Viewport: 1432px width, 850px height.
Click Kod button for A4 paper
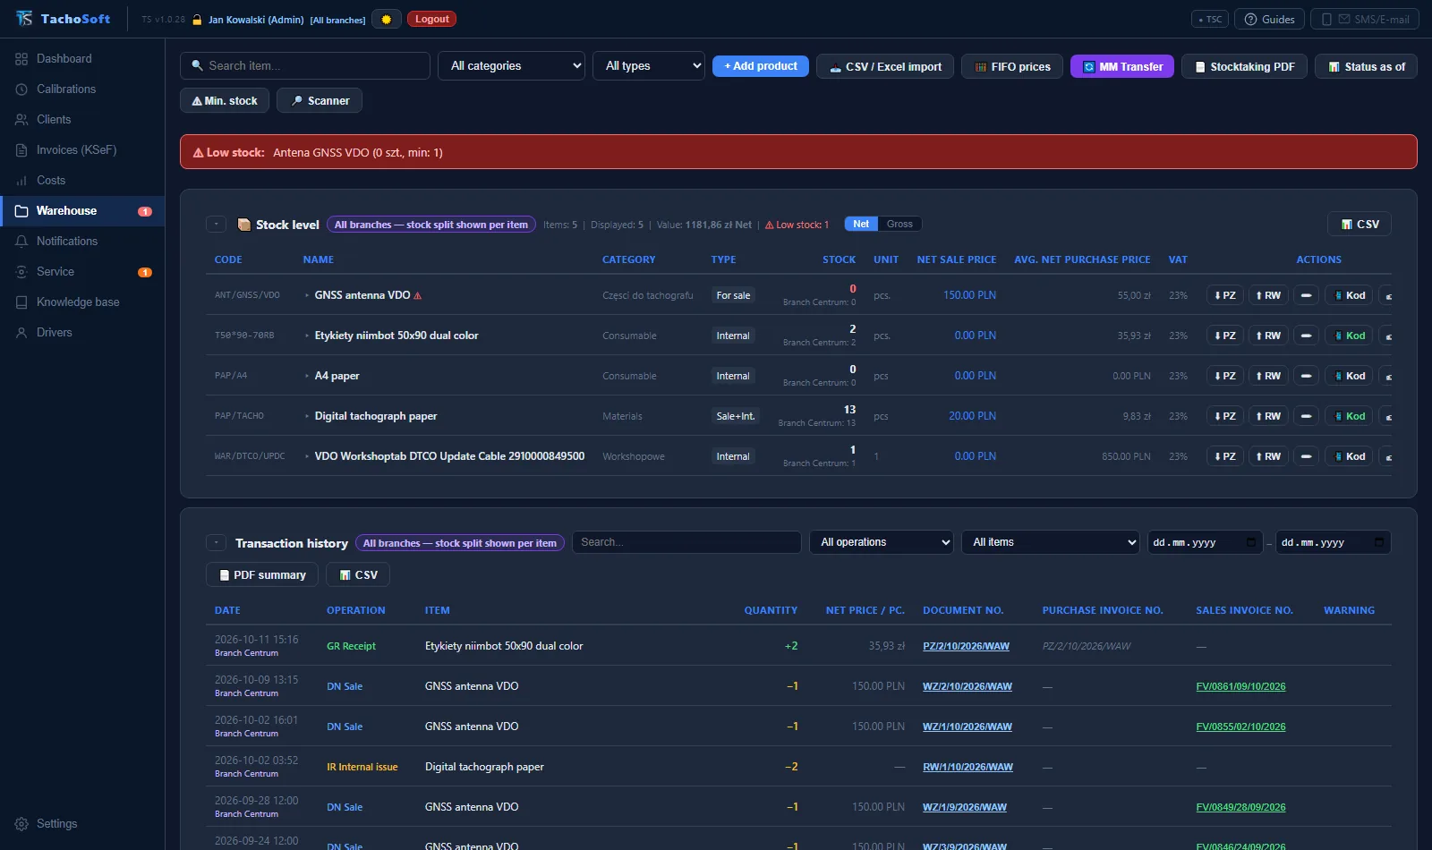coord(1350,376)
